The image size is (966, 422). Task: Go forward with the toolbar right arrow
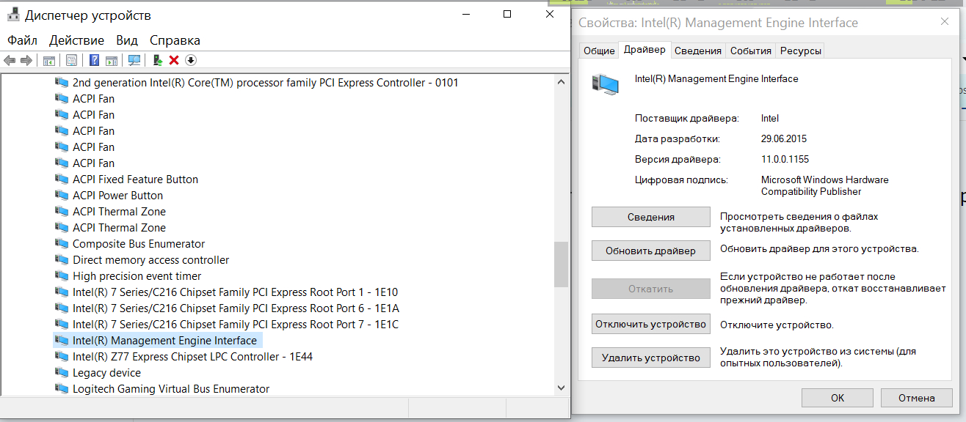26,60
